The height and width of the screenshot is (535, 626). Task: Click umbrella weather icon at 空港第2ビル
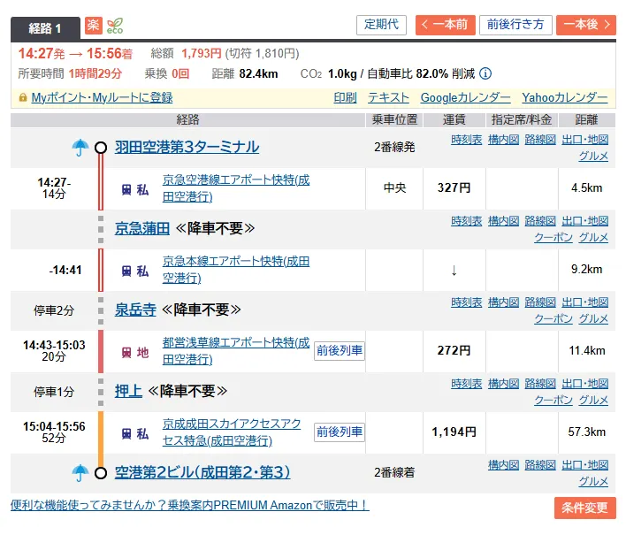pos(80,473)
